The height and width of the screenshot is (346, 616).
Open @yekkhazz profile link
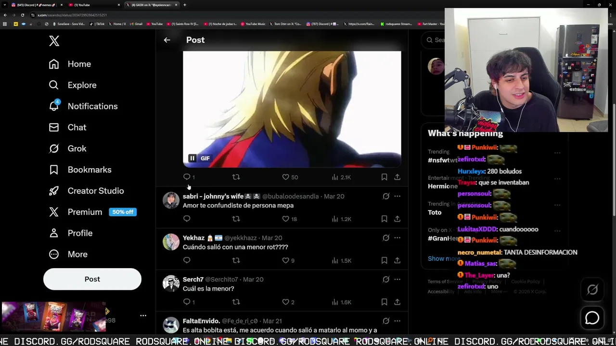click(x=241, y=238)
